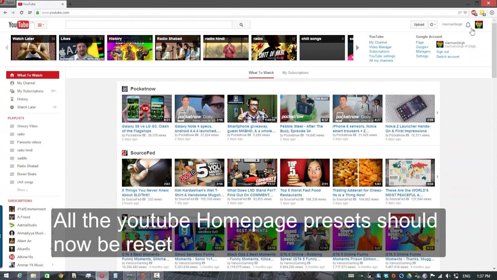Screen dimensions: 497x280
Task: Click the Sign out link
Action: [x=442, y=52]
